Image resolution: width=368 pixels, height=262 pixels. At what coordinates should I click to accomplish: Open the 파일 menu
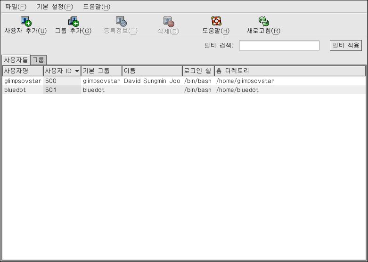pos(16,7)
